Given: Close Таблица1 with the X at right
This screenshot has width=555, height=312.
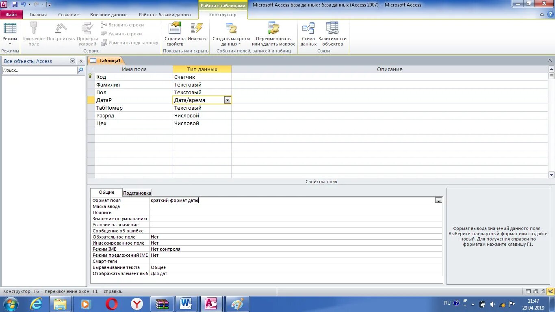Looking at the screenshot, I should click(x=550, y=61).
